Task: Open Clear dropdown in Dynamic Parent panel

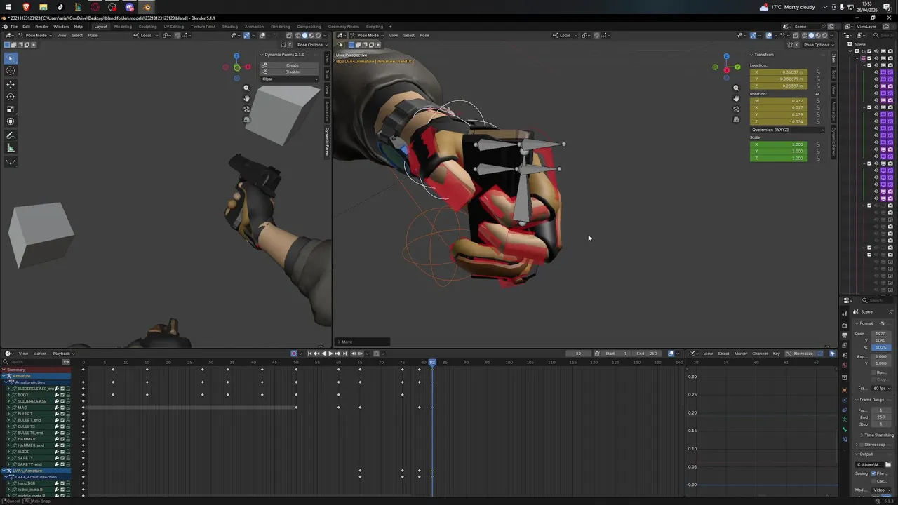Action: point(290,79)
